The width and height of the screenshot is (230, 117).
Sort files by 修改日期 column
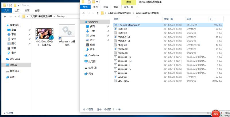point(168,19)
